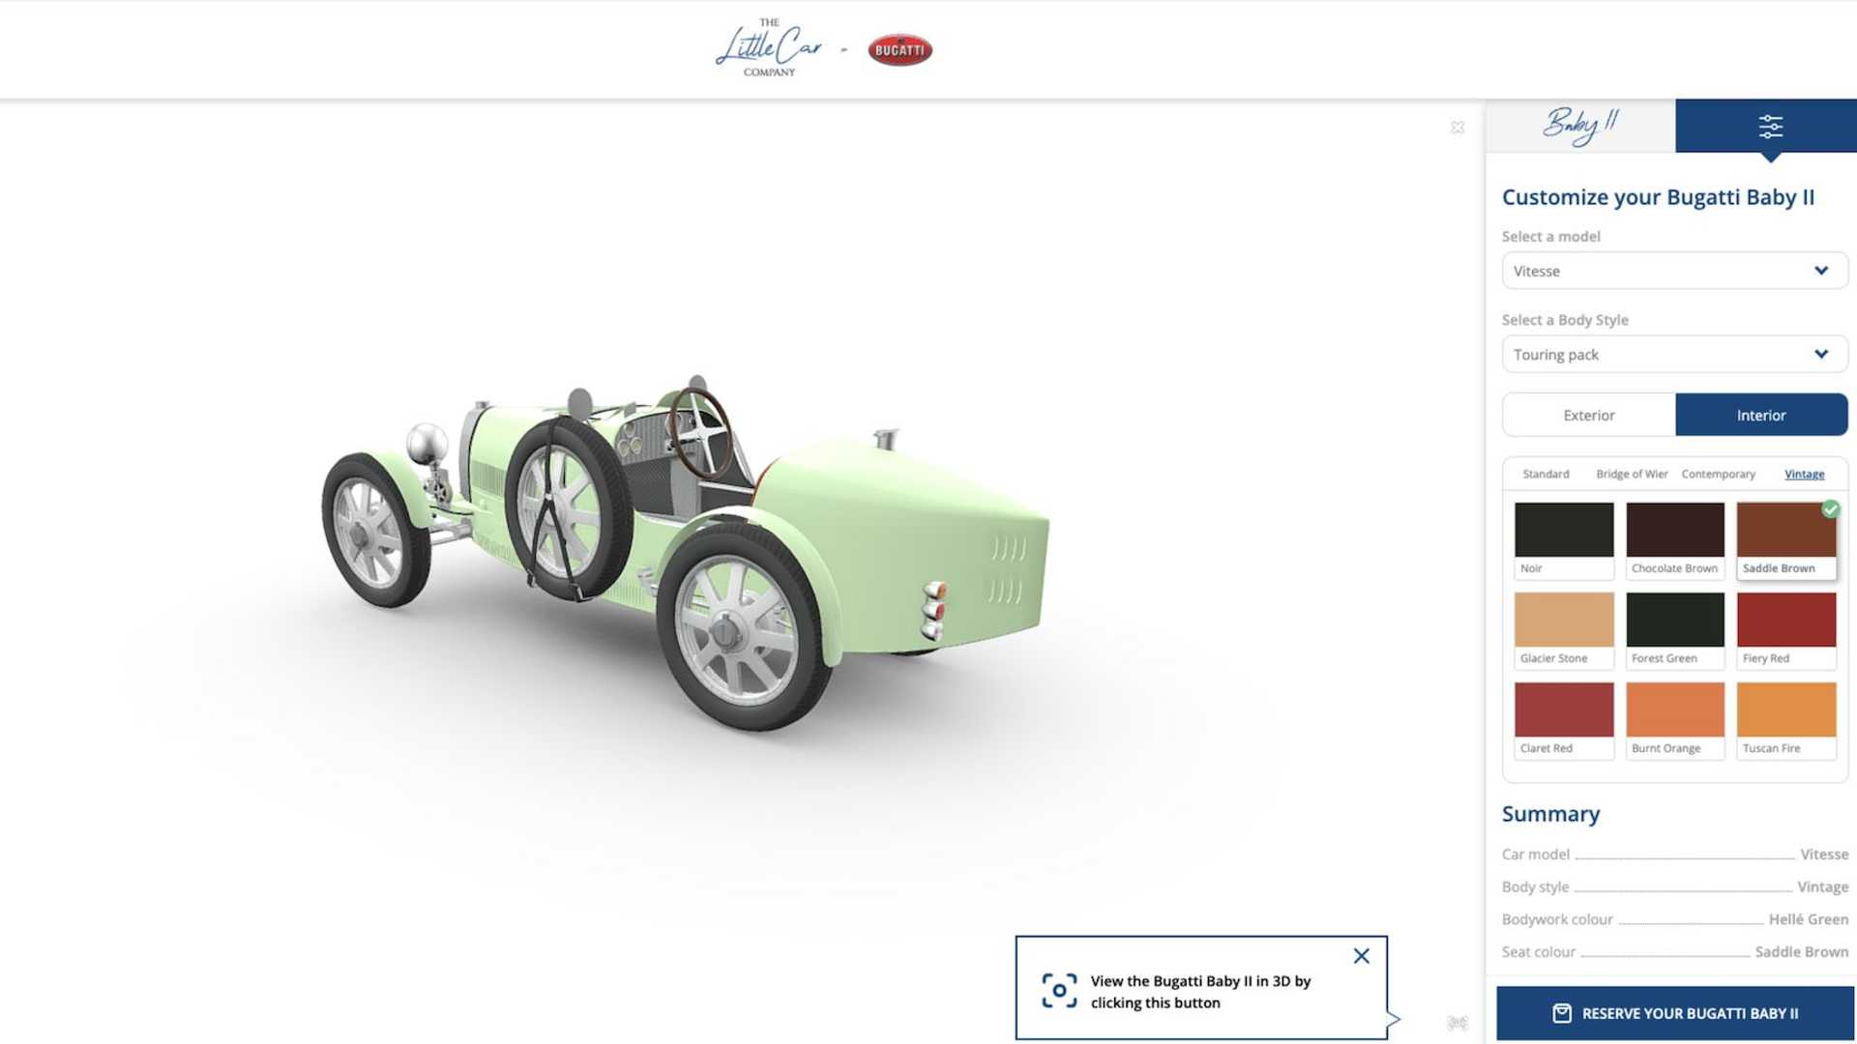
Task: Reserve your Bugatti Baby II button
Action: coord(1674,1013)
